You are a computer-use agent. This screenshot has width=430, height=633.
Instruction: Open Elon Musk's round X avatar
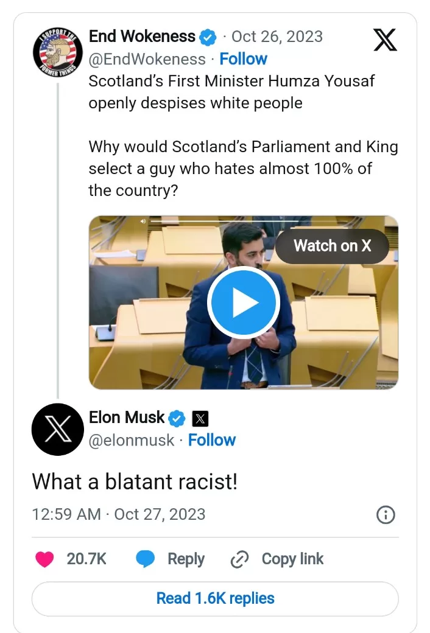click(x=57, y=429)
